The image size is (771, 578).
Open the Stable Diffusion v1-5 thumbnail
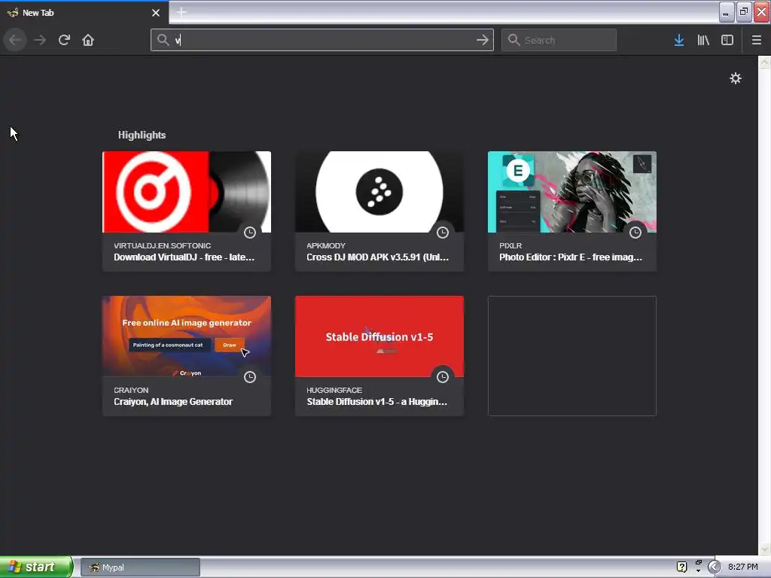click(x=379, y=336)
